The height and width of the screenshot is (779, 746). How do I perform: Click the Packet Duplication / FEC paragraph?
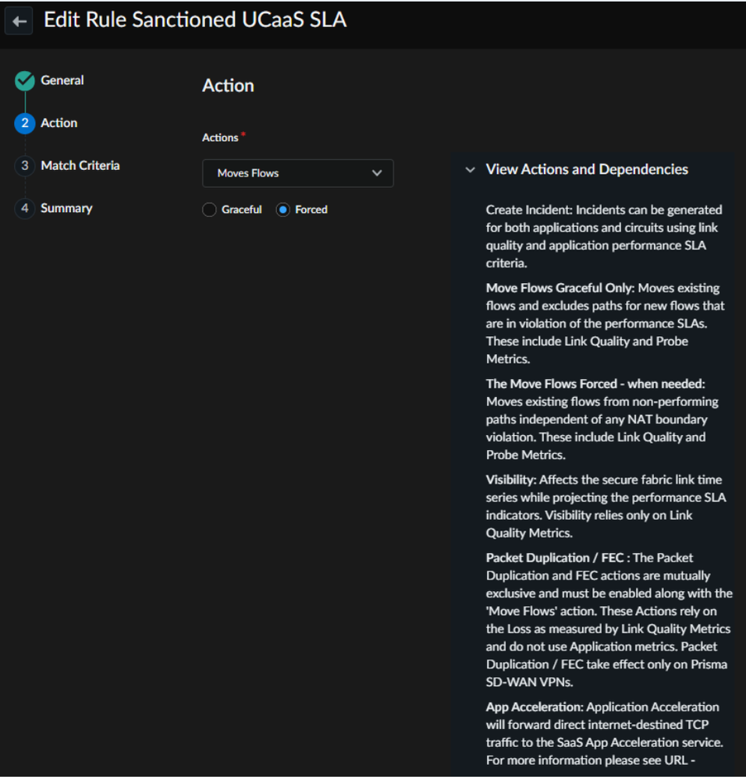pyautogui.click(x=609, y=619)
